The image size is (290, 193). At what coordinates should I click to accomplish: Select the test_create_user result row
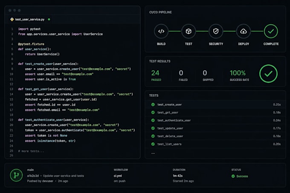pyautogui.click(x=215, y=104)
